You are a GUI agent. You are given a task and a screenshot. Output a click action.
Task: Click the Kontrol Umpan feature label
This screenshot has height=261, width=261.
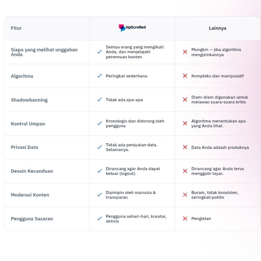[x=28, y=124]
